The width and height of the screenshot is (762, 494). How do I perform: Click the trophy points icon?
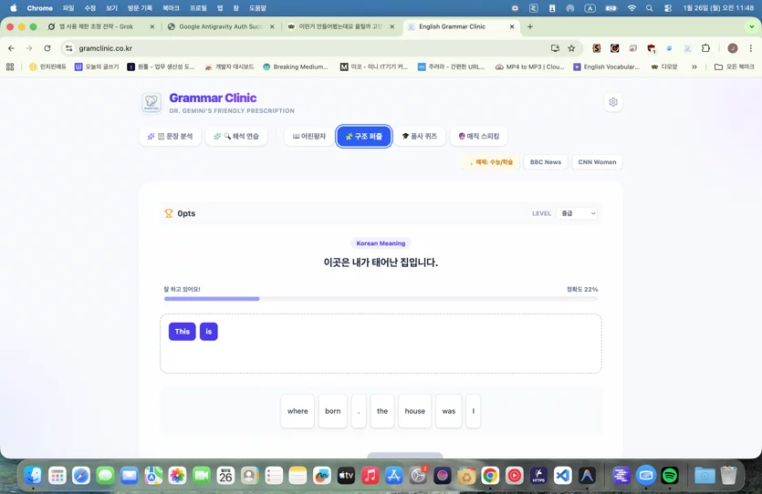169,213
